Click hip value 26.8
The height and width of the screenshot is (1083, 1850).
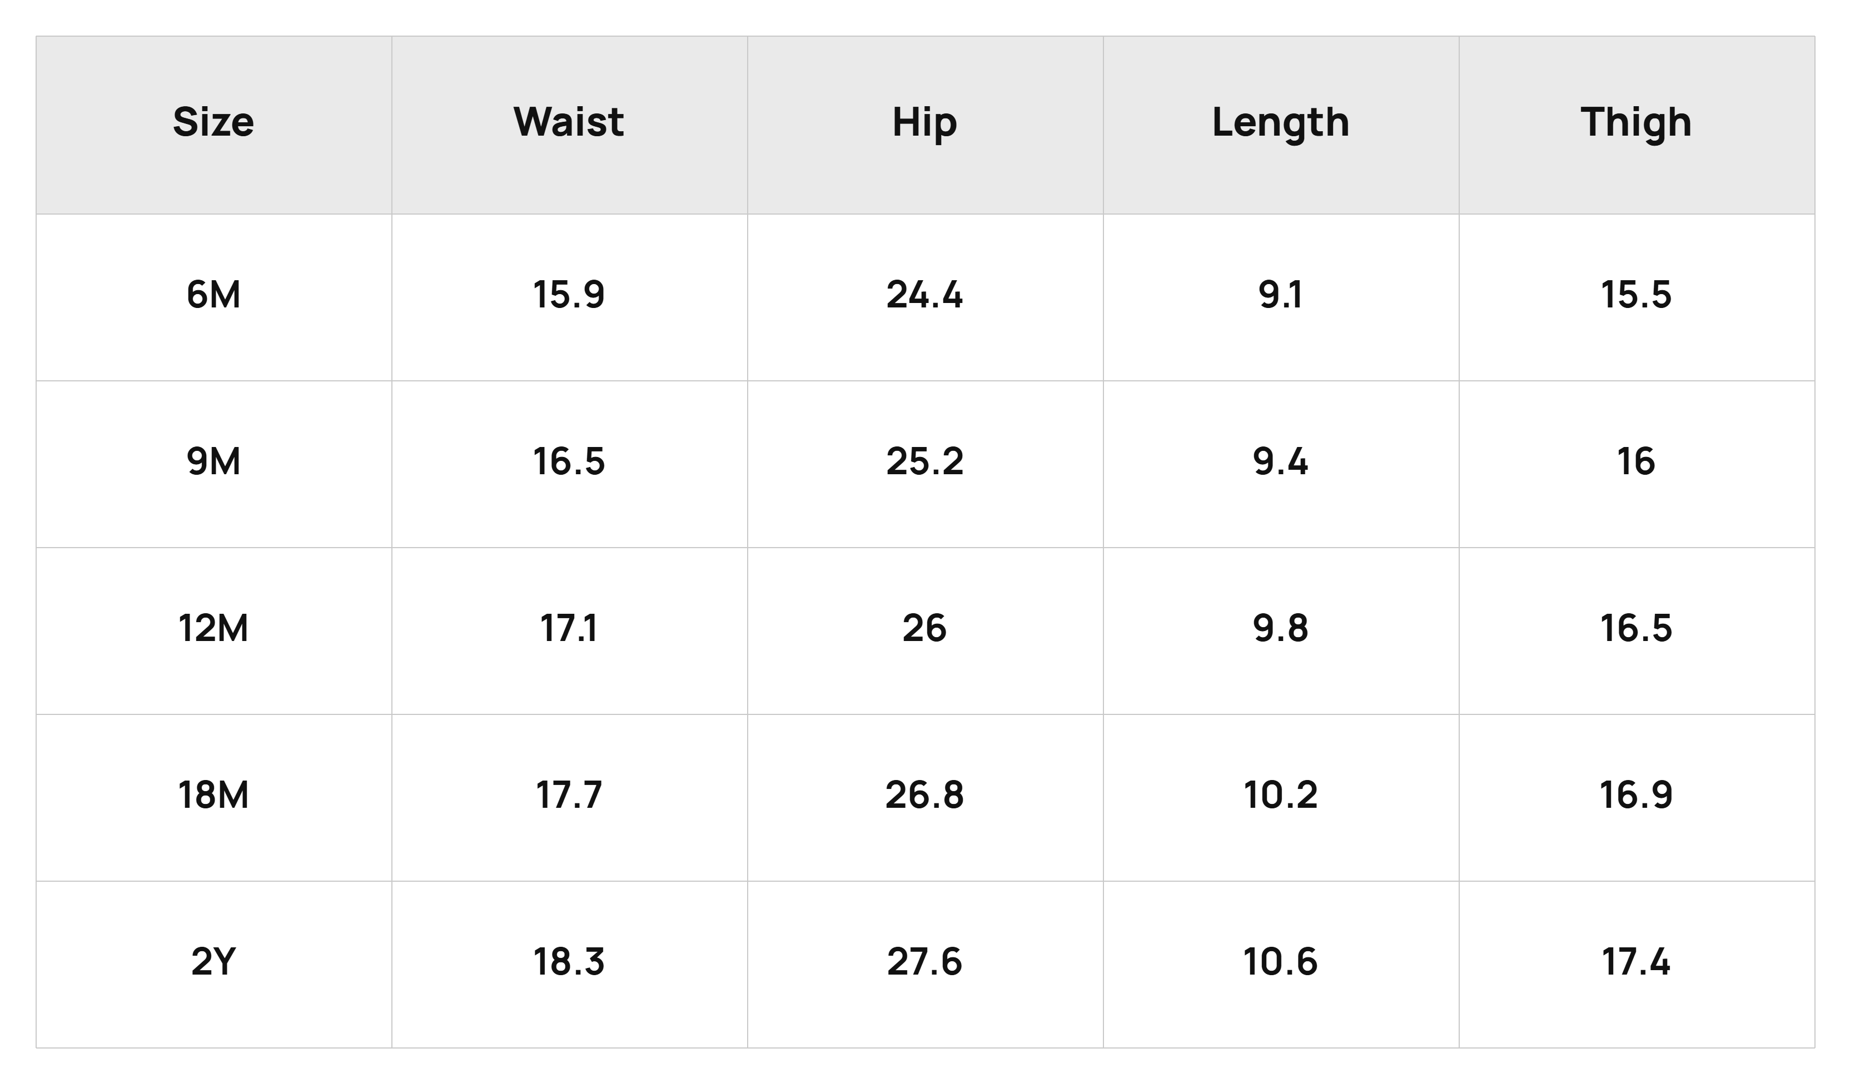click(925, 795)
